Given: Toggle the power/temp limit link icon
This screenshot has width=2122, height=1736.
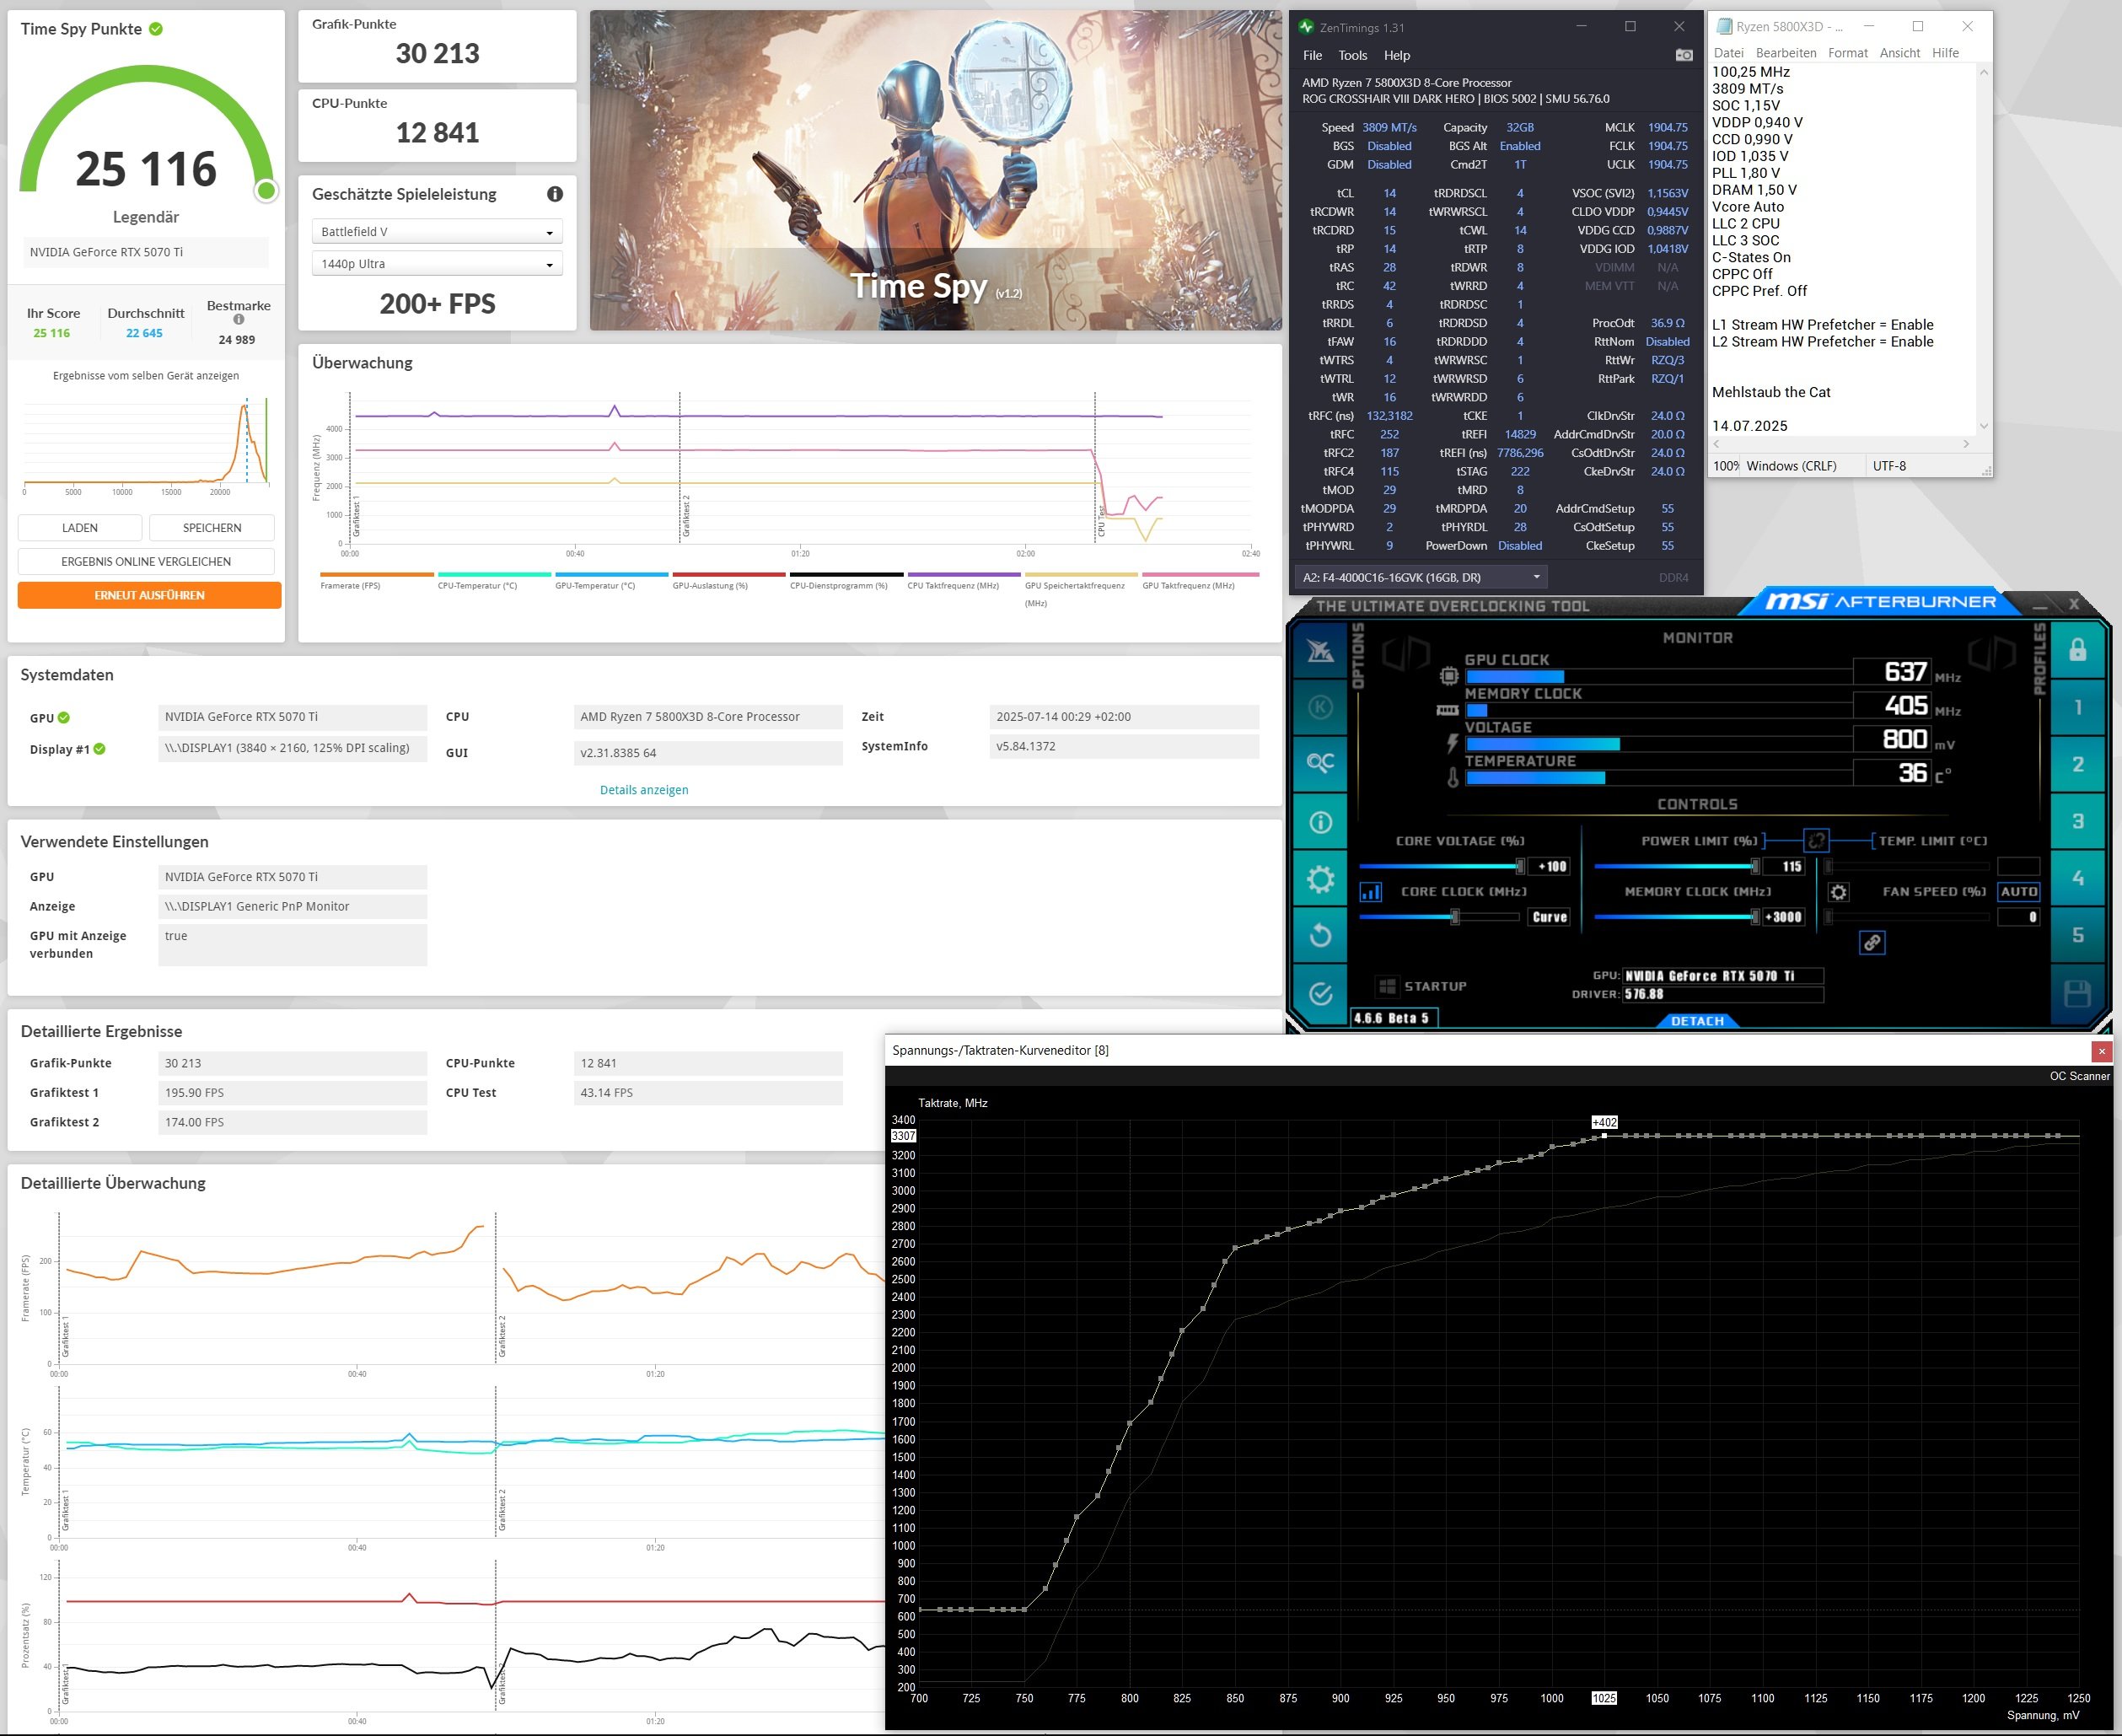Looking at the screenshot, I should pyautogui.click(x=1816, y=841).
